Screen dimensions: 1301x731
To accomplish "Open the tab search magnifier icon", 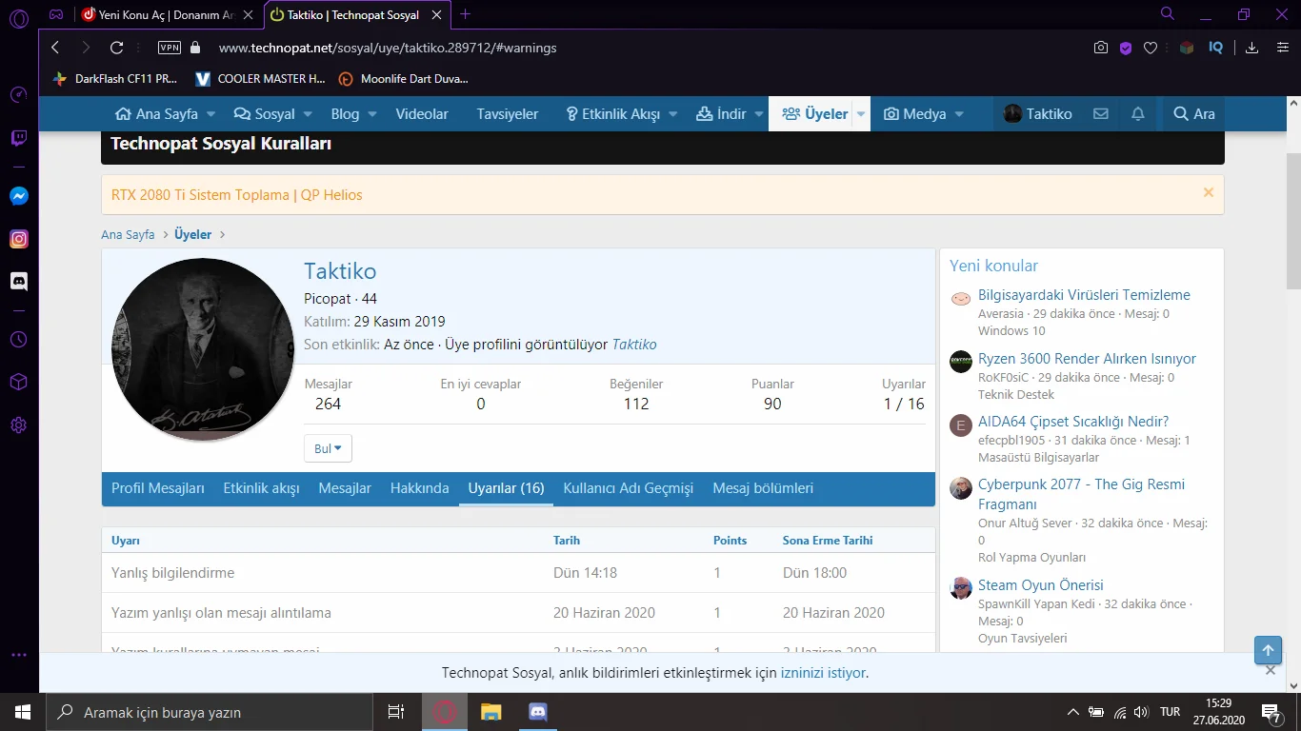I will tap(1168, 14).
